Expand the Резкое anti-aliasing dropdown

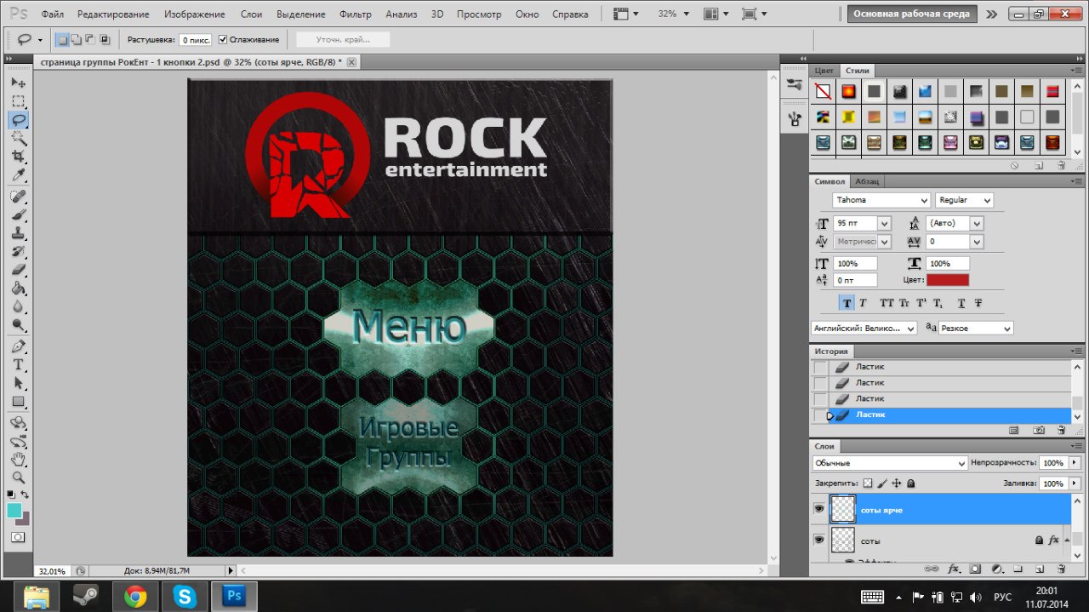tap(976, 328)
